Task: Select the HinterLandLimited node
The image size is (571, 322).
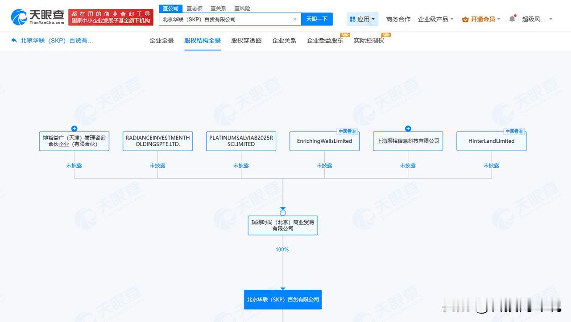Action: 491,141
